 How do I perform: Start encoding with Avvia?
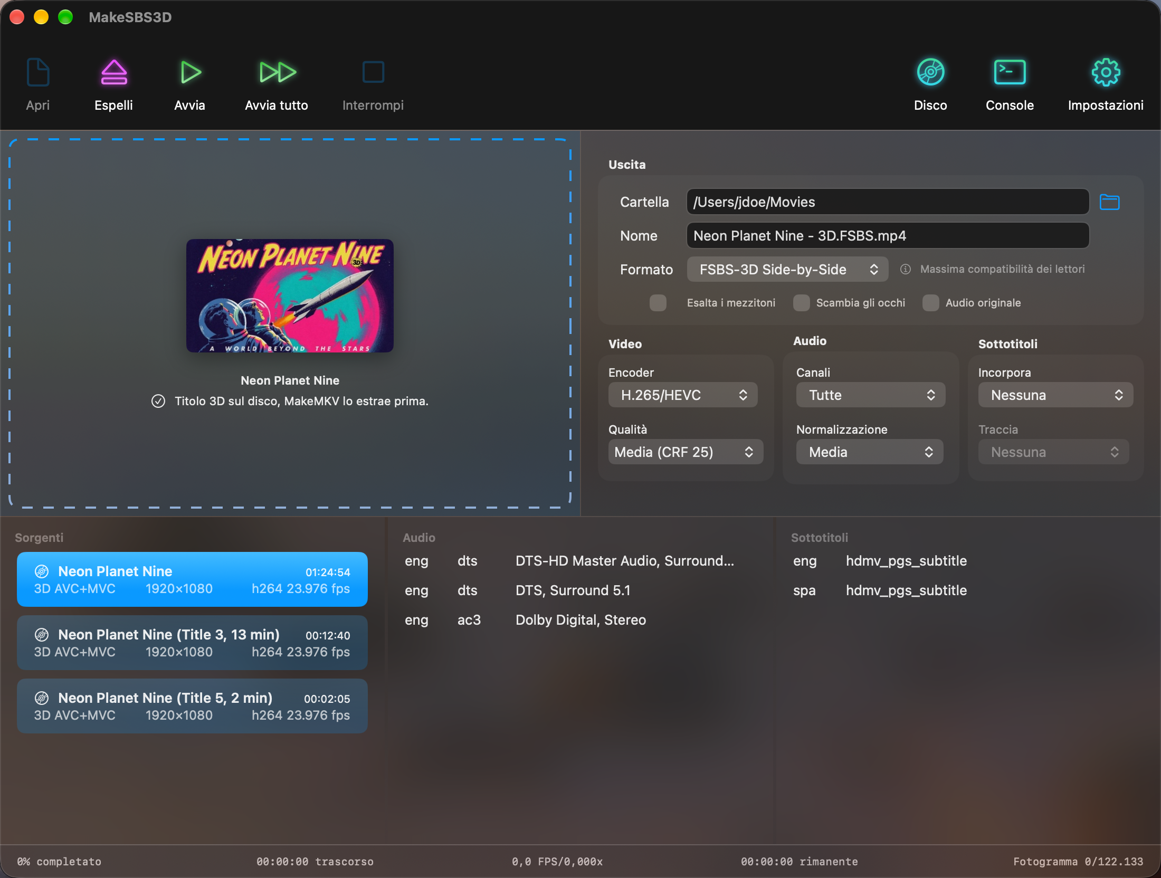[190, 72]
